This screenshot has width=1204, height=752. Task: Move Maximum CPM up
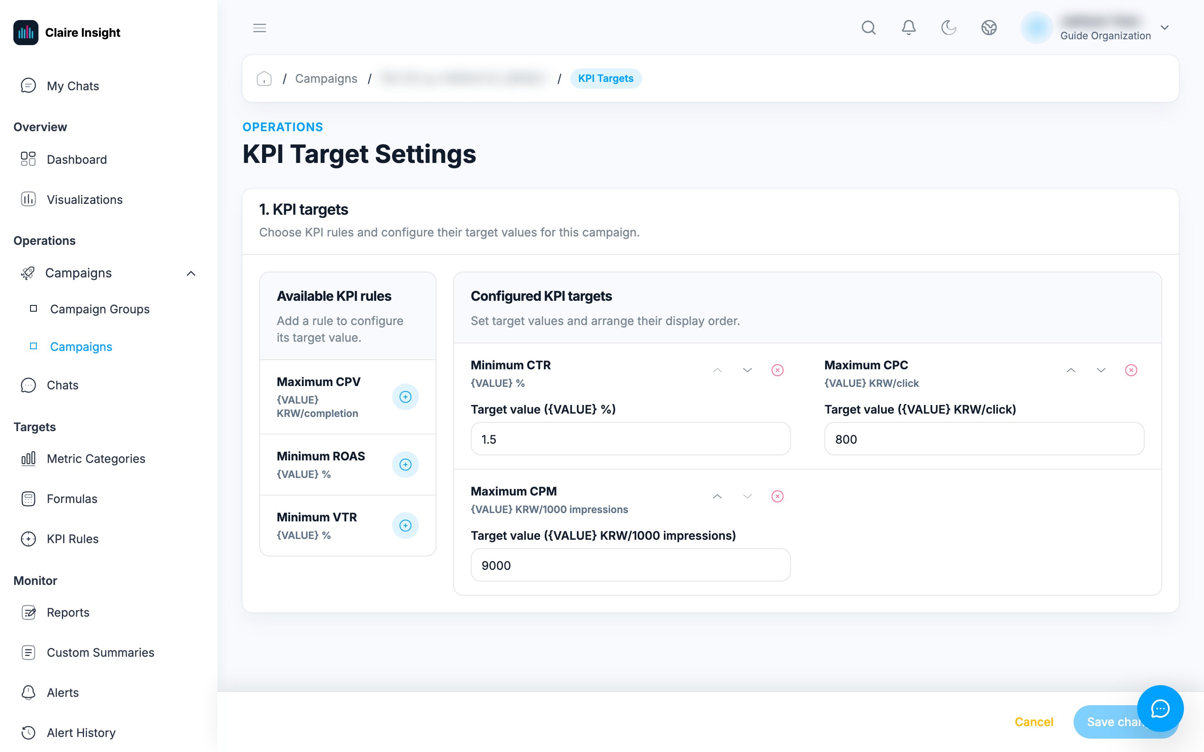coord(717,496)
